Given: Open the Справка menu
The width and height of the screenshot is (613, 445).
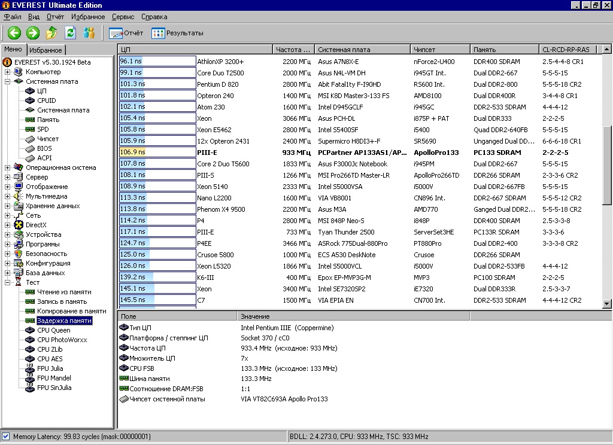Looking at the screenshot, I should (x=154, y=17).
